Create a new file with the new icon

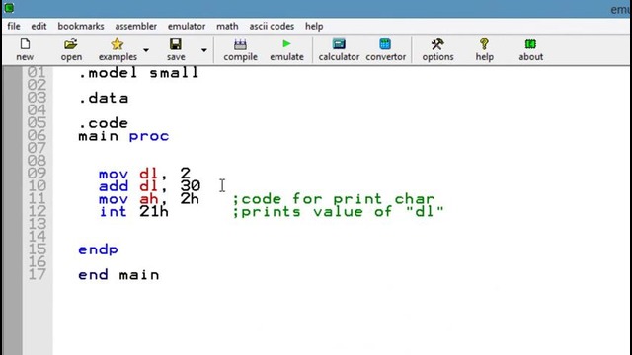[x=25, y=44]
